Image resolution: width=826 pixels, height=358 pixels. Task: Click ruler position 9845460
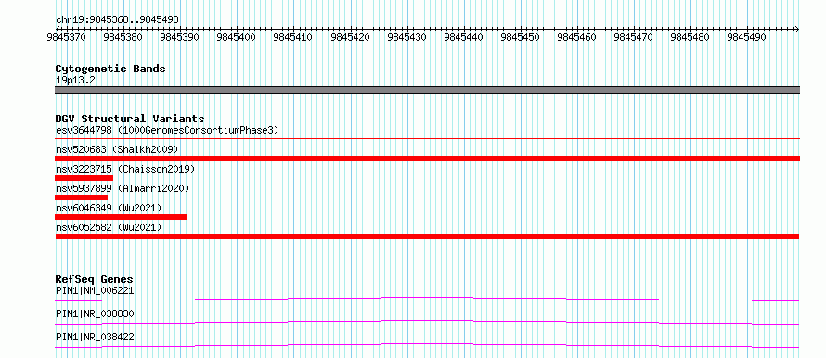click(577, 37)
